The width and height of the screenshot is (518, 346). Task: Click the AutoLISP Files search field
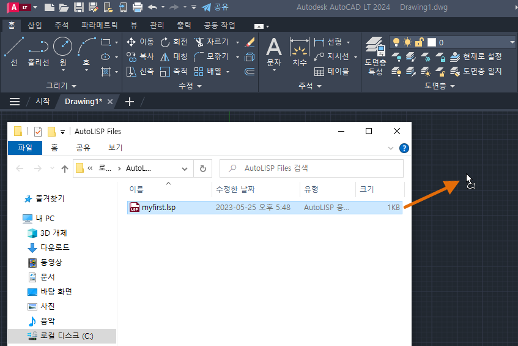coord(311,168)
